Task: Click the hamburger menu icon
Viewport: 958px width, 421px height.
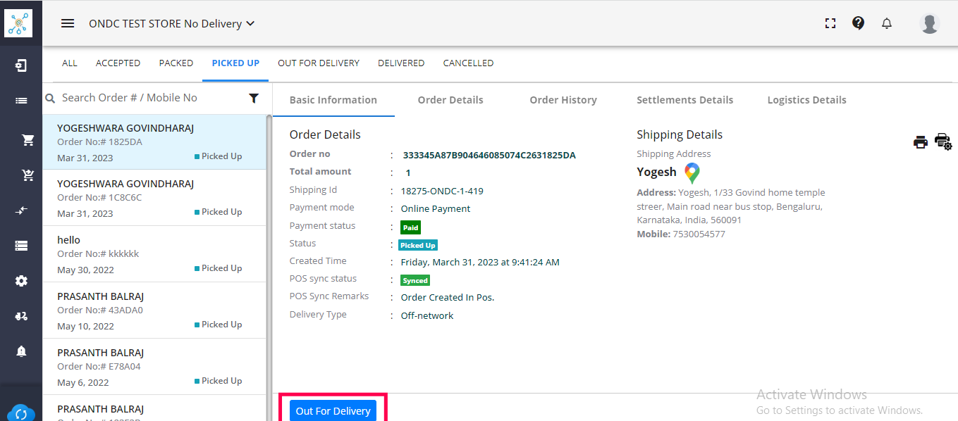Action: click(x=68, y=23)
